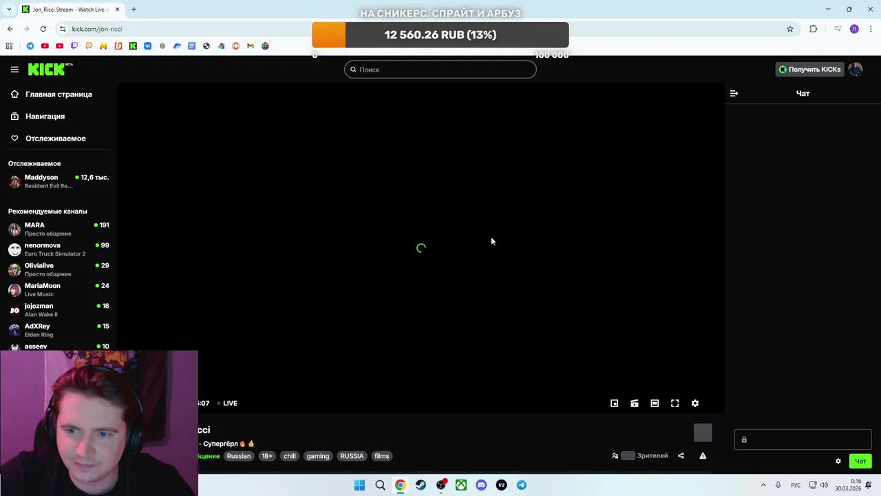Open Steam from the taskbar
881x496 pixels.
421,485
